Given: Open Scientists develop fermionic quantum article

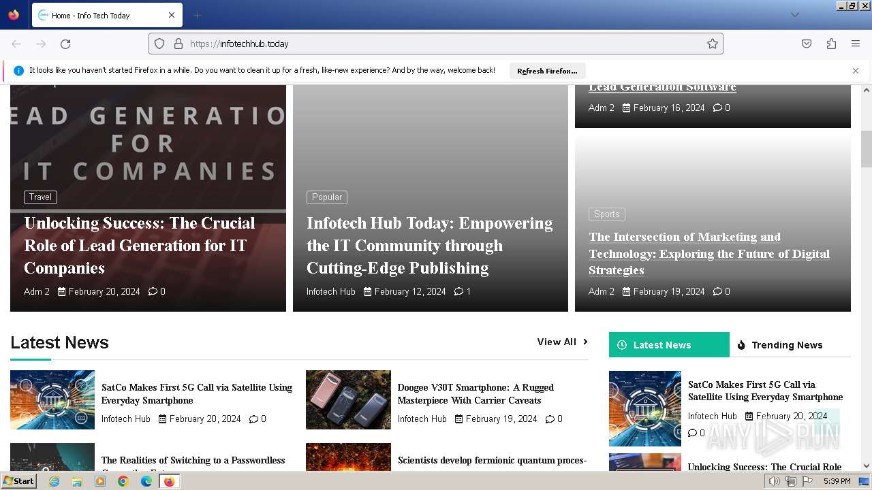Looking at the screenshot, I should pyautogui.click(x=492, y=461).
